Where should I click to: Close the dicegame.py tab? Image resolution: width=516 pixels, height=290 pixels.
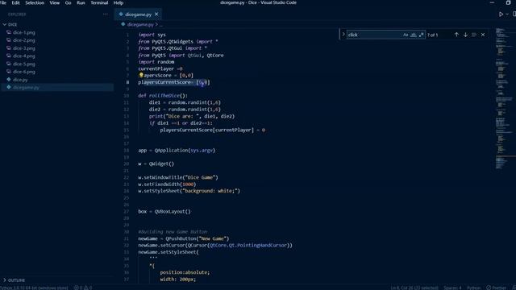[156, 14]
